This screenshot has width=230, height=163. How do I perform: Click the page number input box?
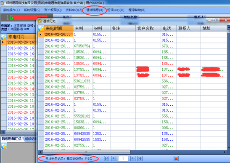pyautogui.click(x=123, y=158)
